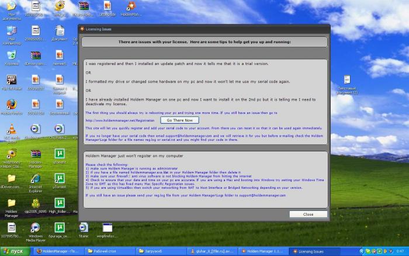Select the qip2005_8095 installer icon
The height and width of the screenshot is (256, 409).
pos(36,206)
